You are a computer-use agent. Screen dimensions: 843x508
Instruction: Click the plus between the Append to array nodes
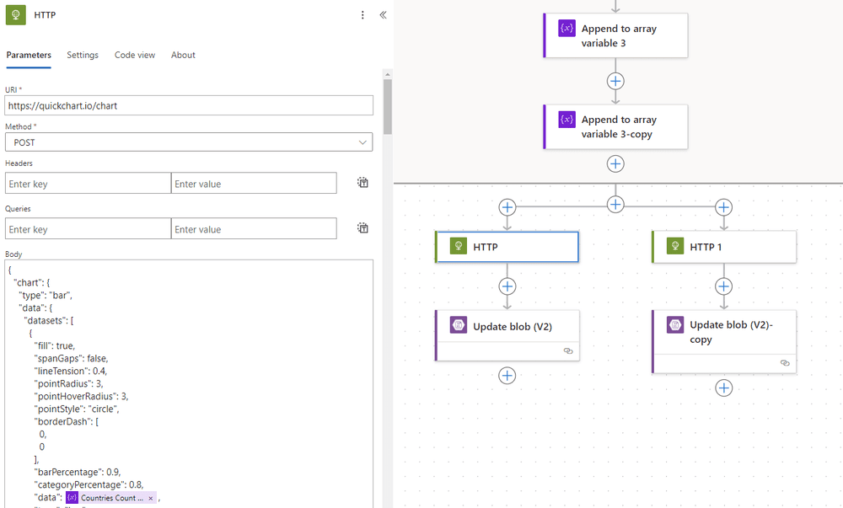(615, 81)
